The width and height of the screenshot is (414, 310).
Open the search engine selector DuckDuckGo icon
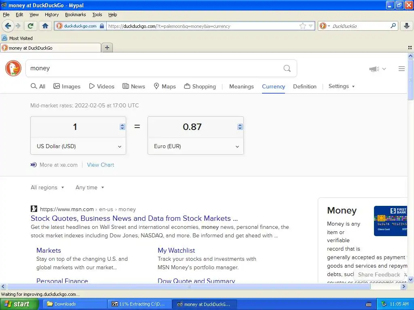[x=325, y=26]
